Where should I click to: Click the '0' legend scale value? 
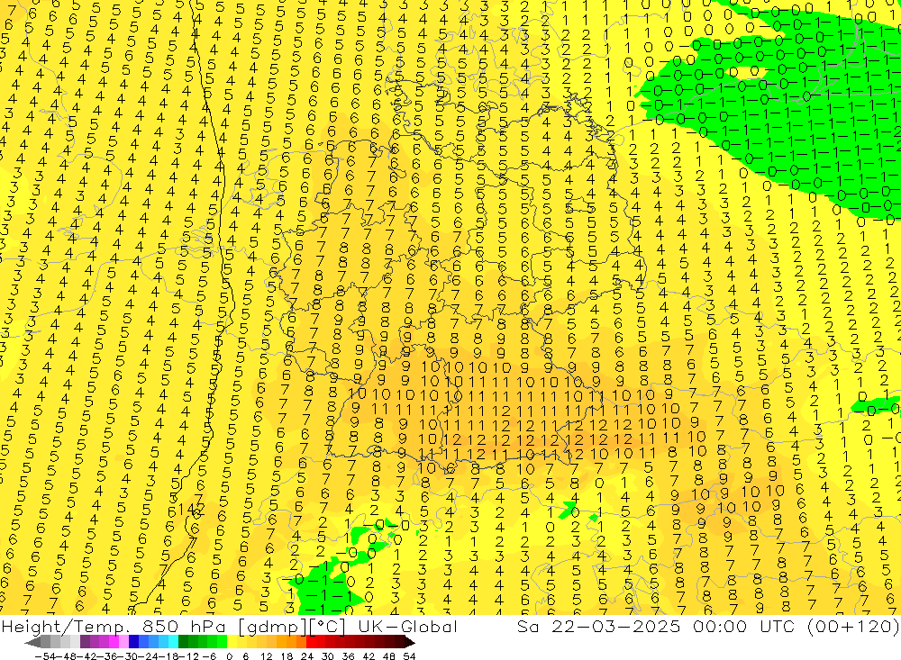229,656
